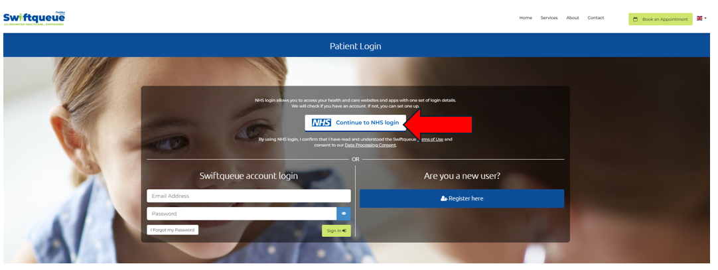Click the add-user icon in Register here

[x=443, y=198]
